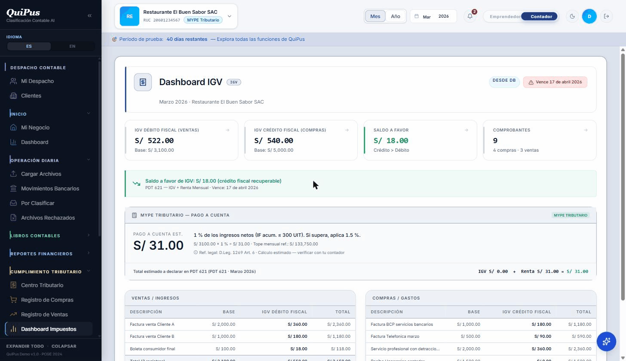Select Dashboard Impuestos in the sidebar
This screenshot has height=361, width=626.
(48, 329)
